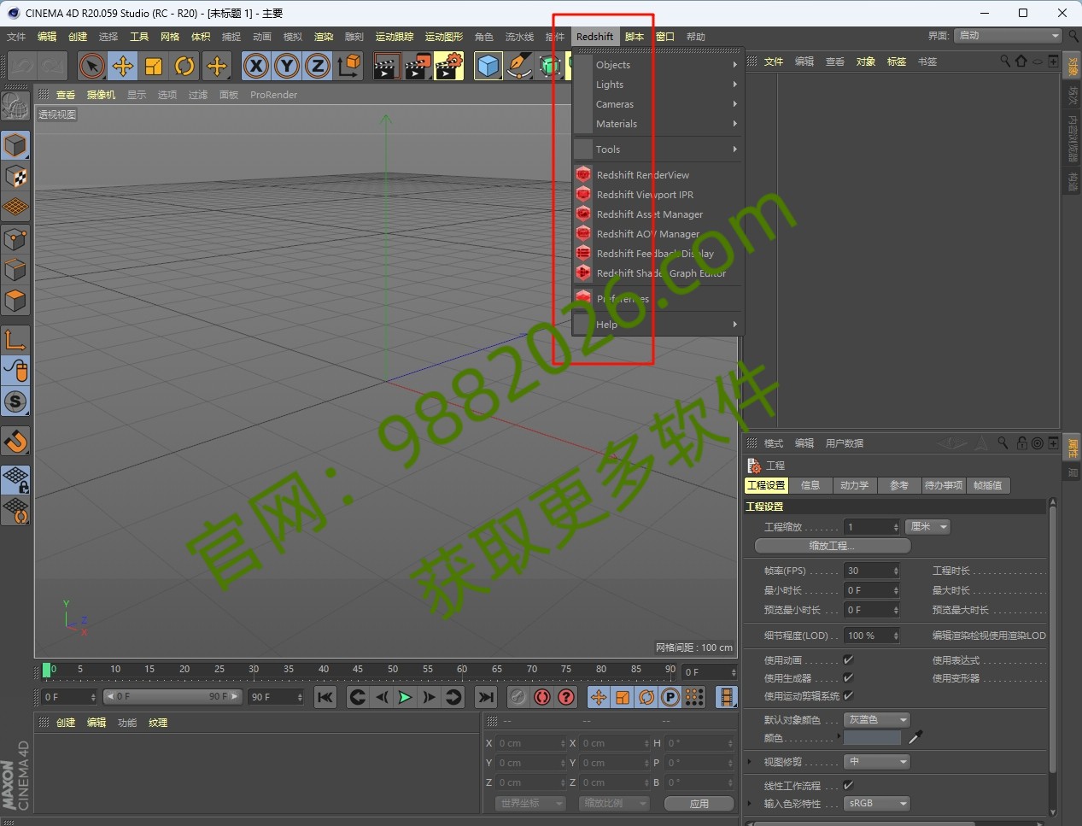The height and width of the screenshot is (826, 1082).
Task: Click the 应用 button
Action: [x=699, y=804]
